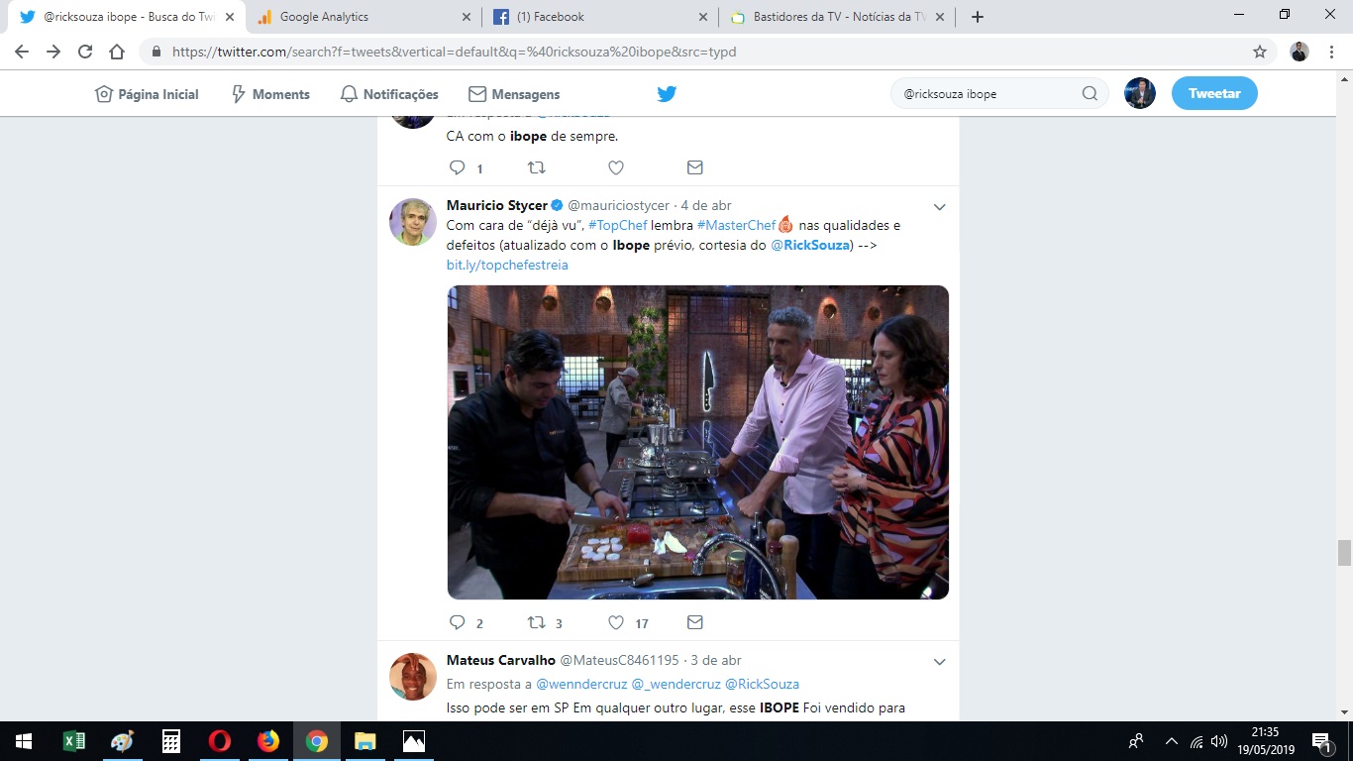Image resolution: width=1353 pixels, height=761 pixels.
Task: Bookmark this page with the star icon
Action: pos(1260,52)
